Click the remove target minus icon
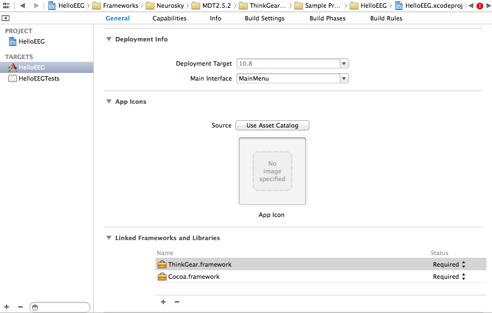This screenshot has width=492, height=313. [20, 306]
